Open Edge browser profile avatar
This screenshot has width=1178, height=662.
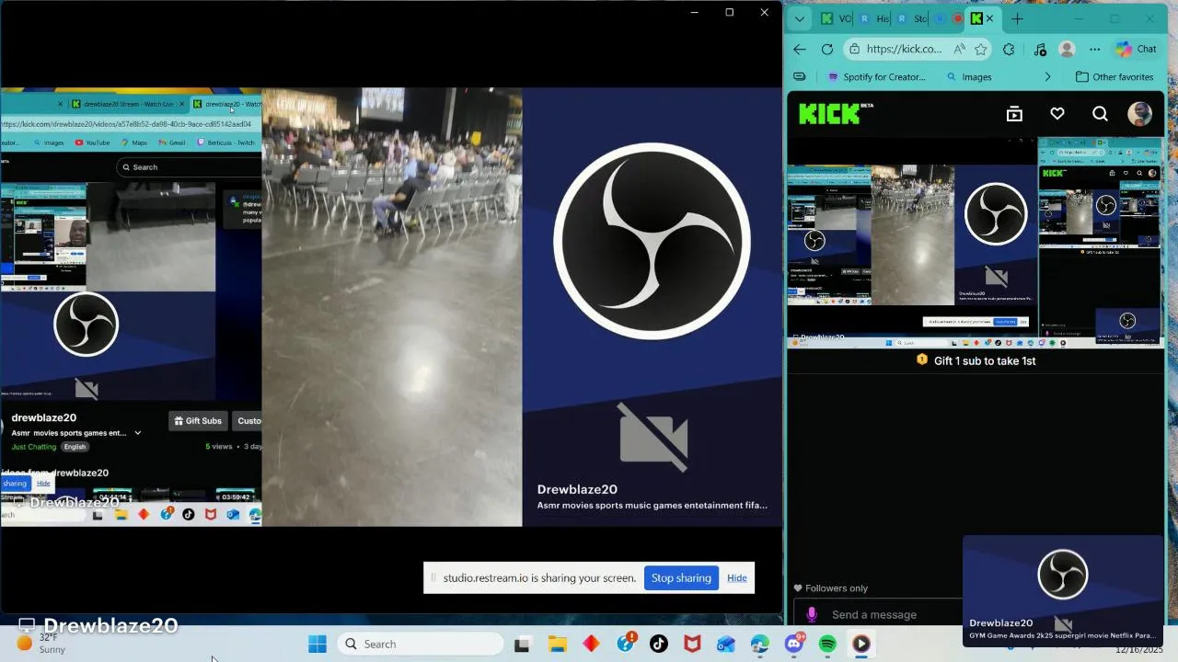[1067, 50]
